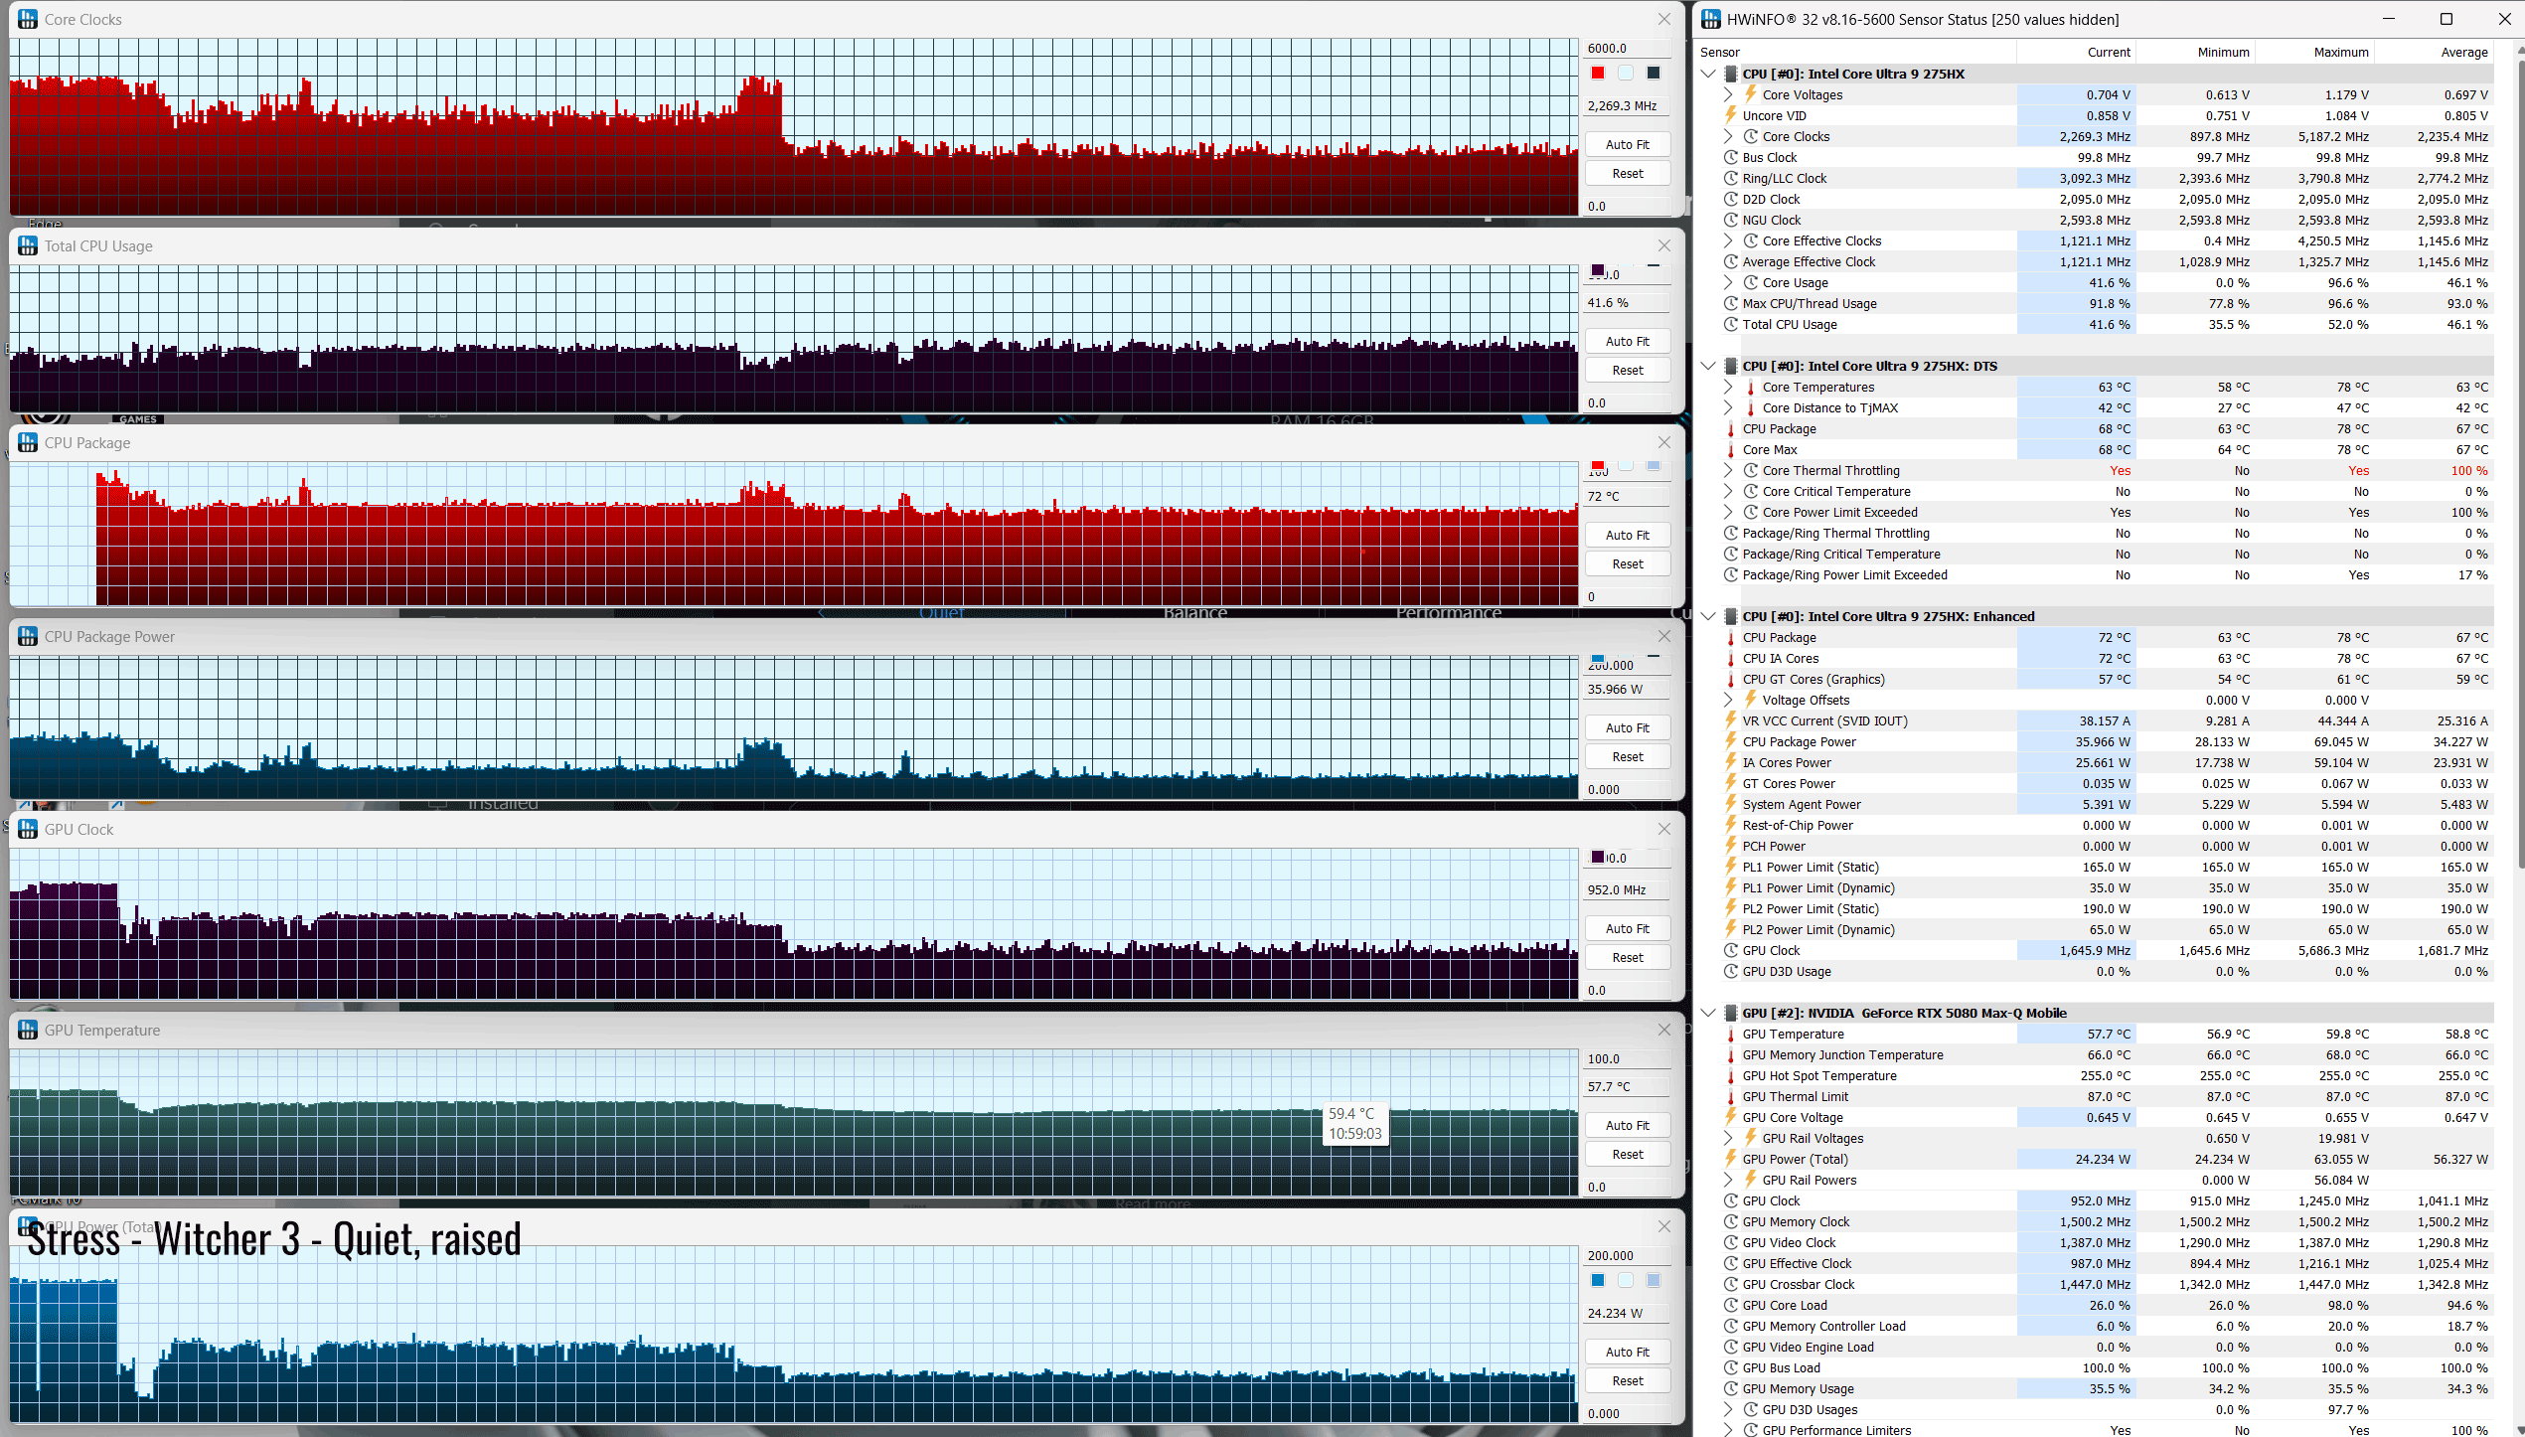This screenshot has height=1437, width=2525.
Task: Click the lightning icon beside System Agent Power
Action: click(1730, 804)
